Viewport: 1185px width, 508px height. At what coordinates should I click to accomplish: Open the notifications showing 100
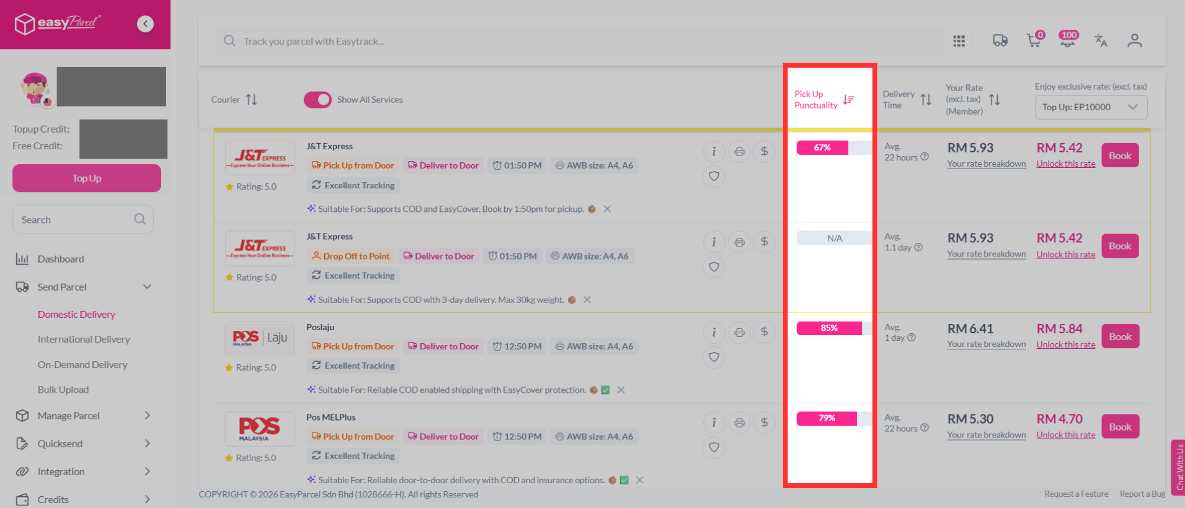click(x=1068, y=39)
